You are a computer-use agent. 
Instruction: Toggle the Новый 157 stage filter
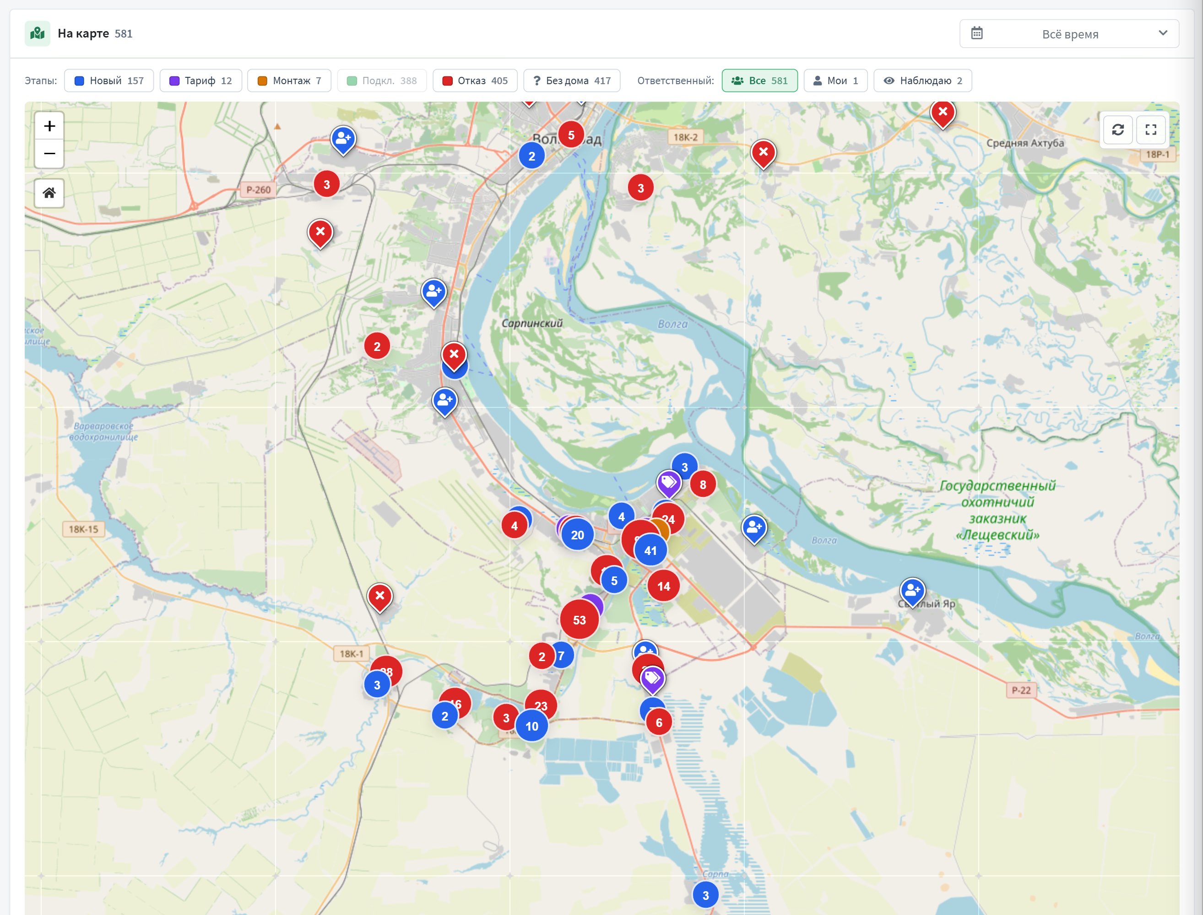109,81
